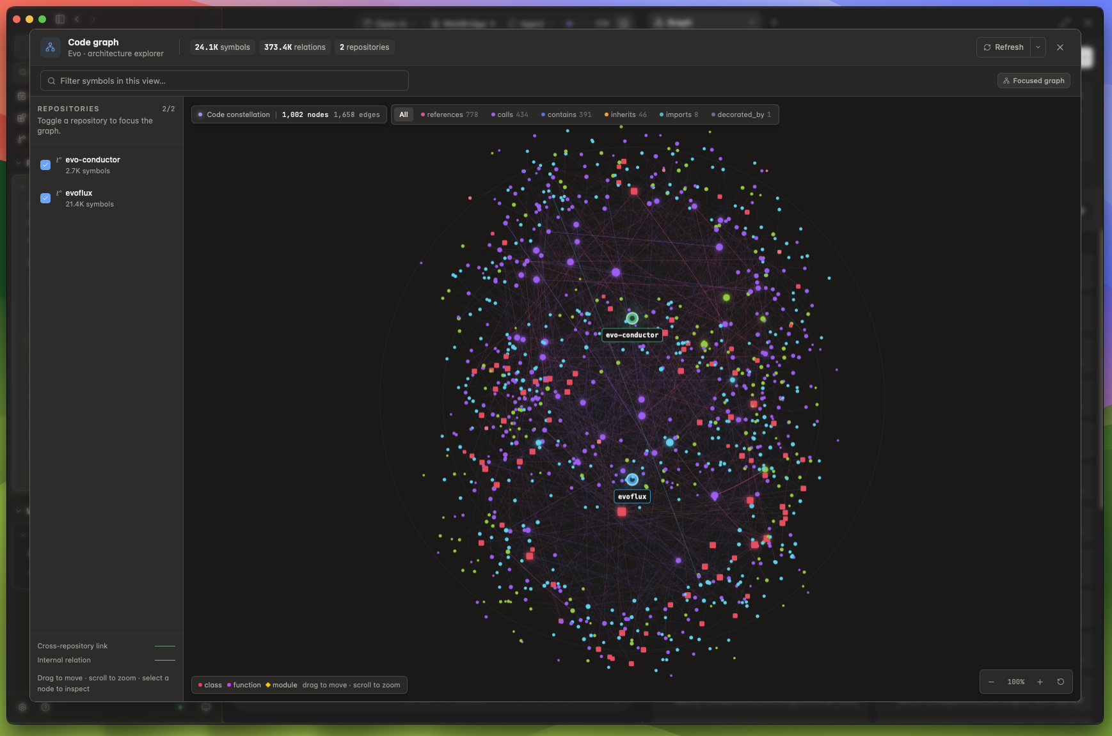Click the Code constellation label

[x=238, y=115]
